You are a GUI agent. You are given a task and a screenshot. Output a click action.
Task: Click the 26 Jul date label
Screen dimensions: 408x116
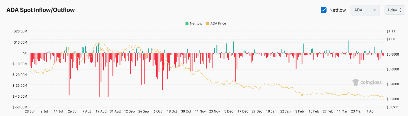click(73, 111)
